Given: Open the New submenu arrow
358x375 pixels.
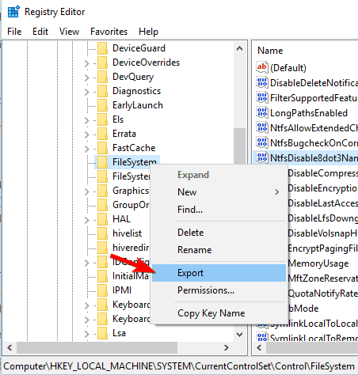Looking at the screenshot, I should (x=276, y=192).
